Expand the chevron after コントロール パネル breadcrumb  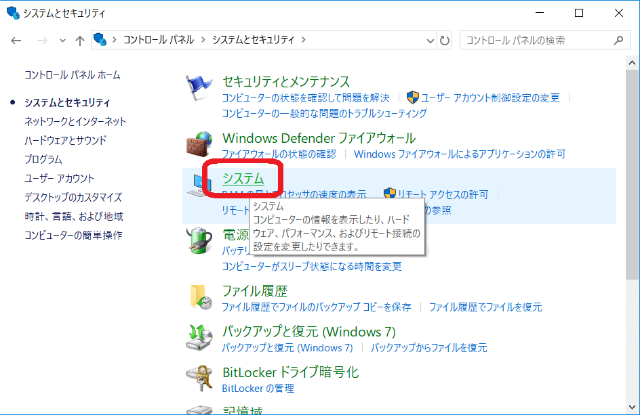pyautogui.click(x=203, y=40)
